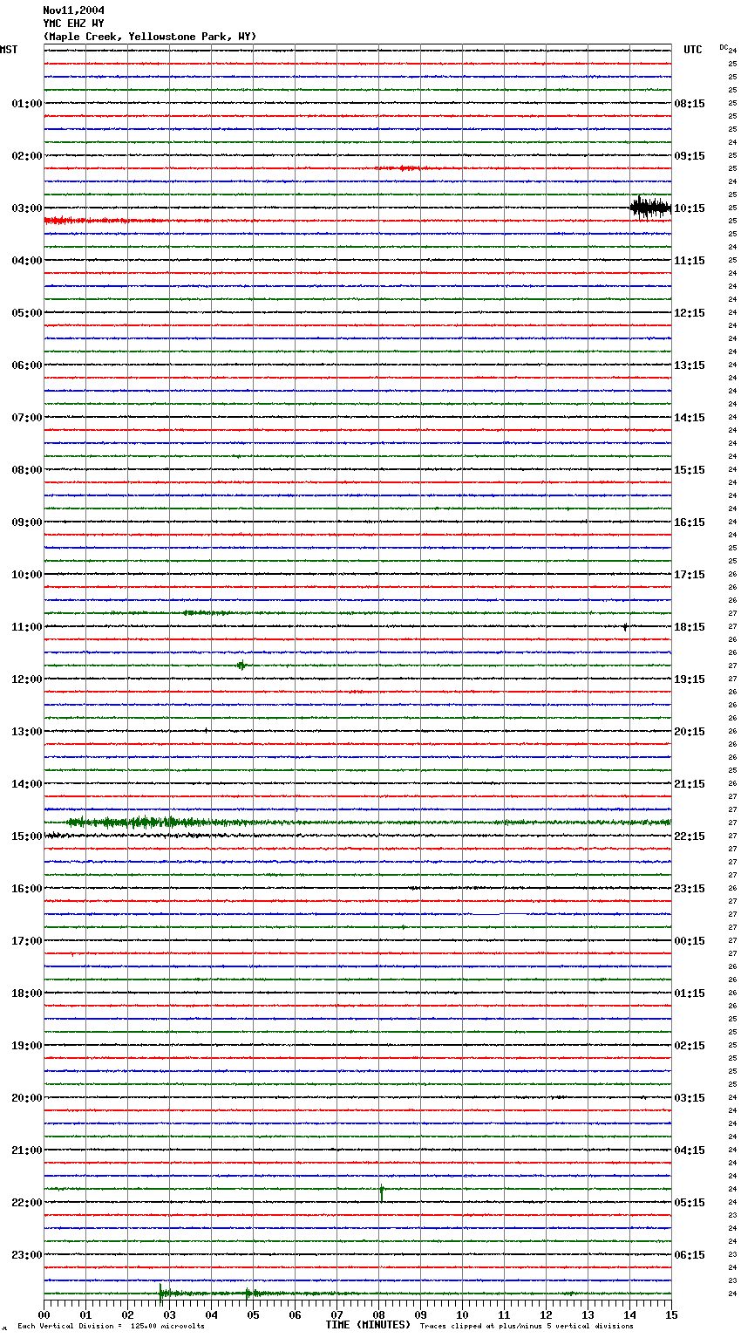Select the 10:00 MST row label
The width and height of the screenshot is (741, 1338).
point(27,575)
